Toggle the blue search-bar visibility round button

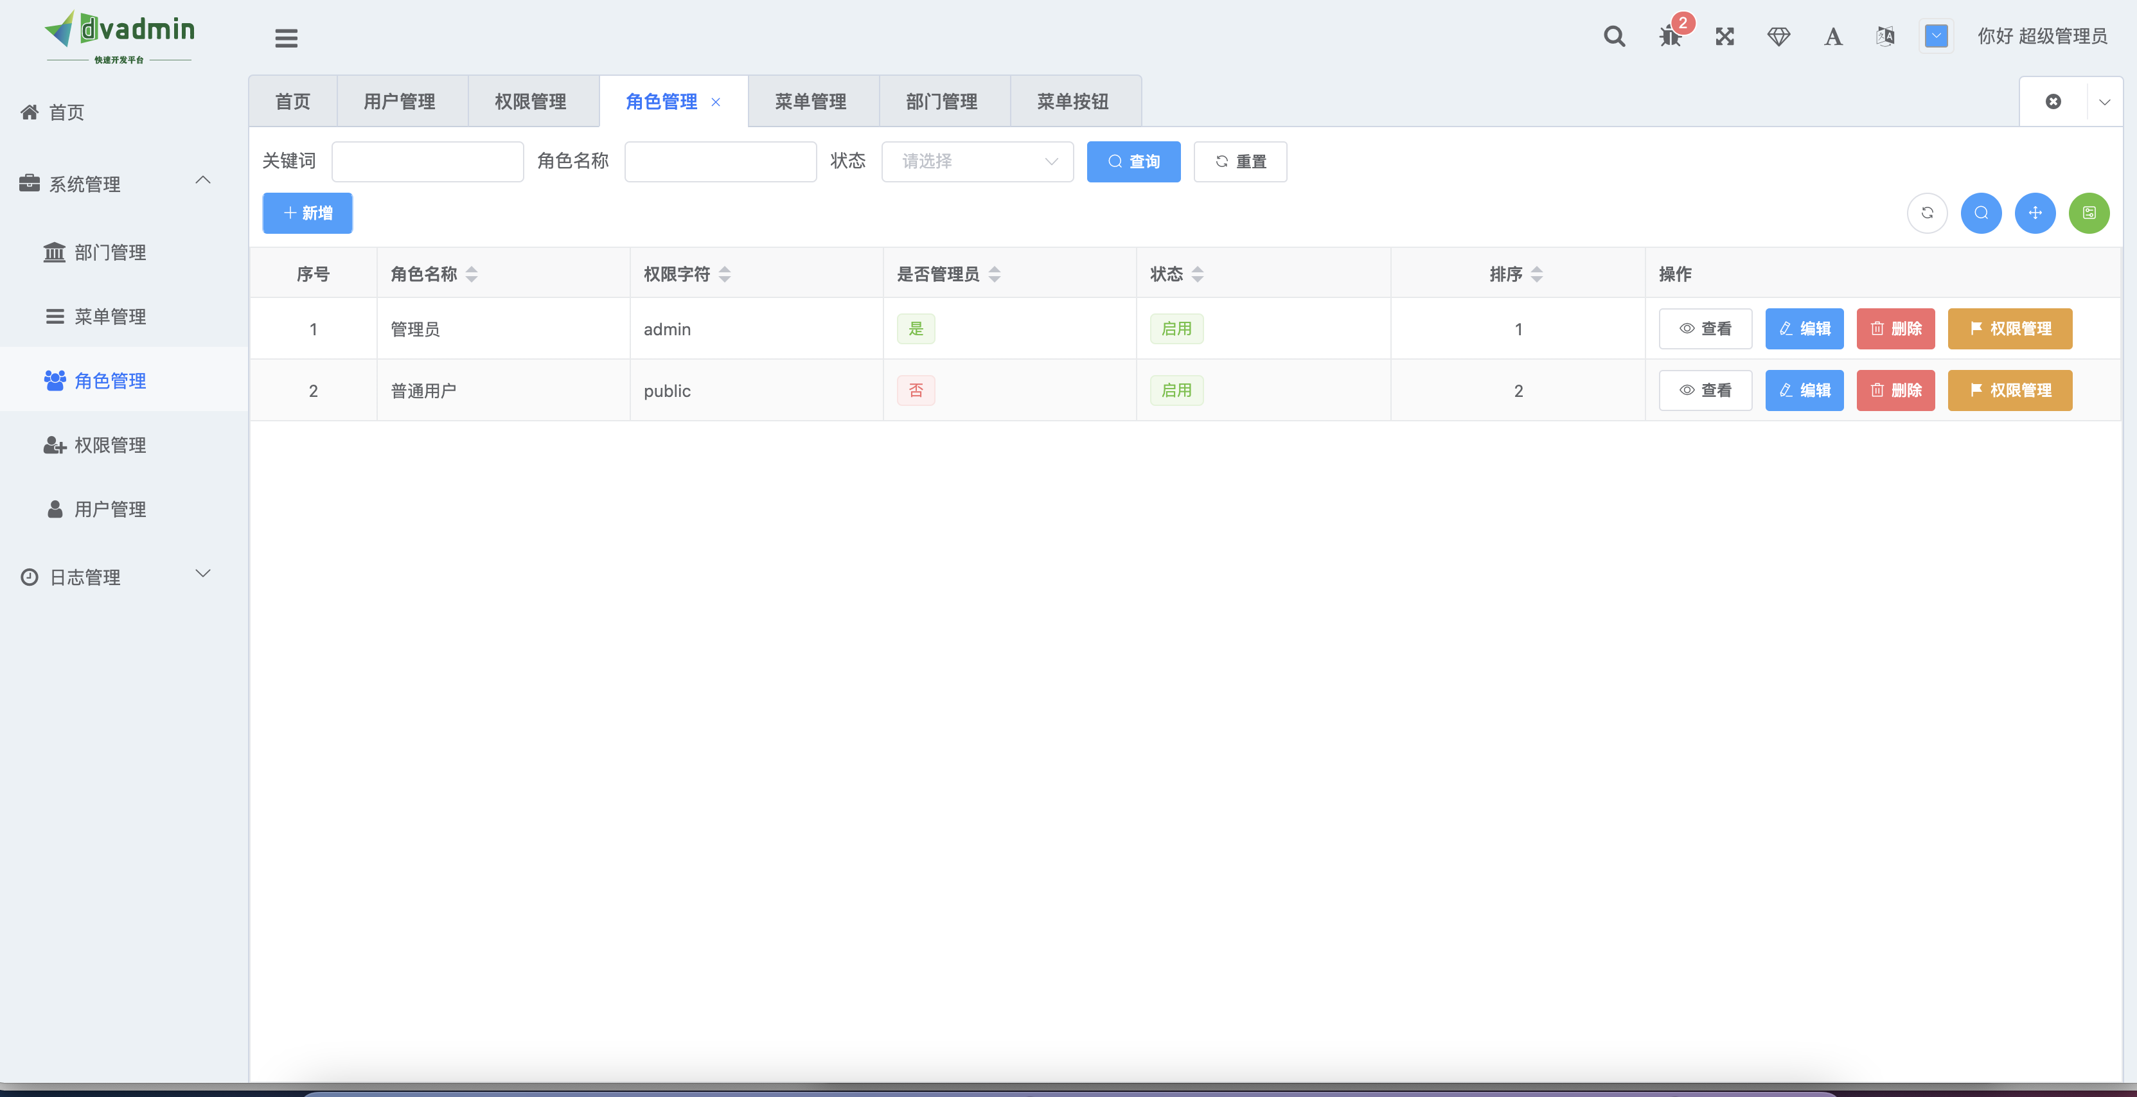click(1981, 213)
